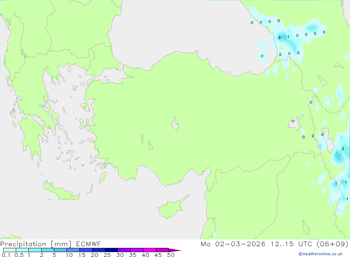Open the weatheronline.co.uk copyright link
The width and height of the screenshot is (350, 257).
[x=321, y=254]
